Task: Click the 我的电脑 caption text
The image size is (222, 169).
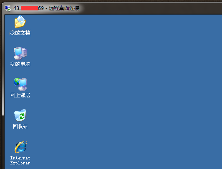Action: (20, 64)
